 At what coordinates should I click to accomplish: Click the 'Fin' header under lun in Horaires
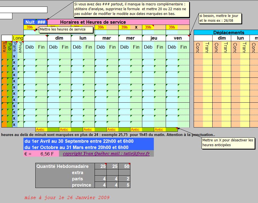[89, 47]
